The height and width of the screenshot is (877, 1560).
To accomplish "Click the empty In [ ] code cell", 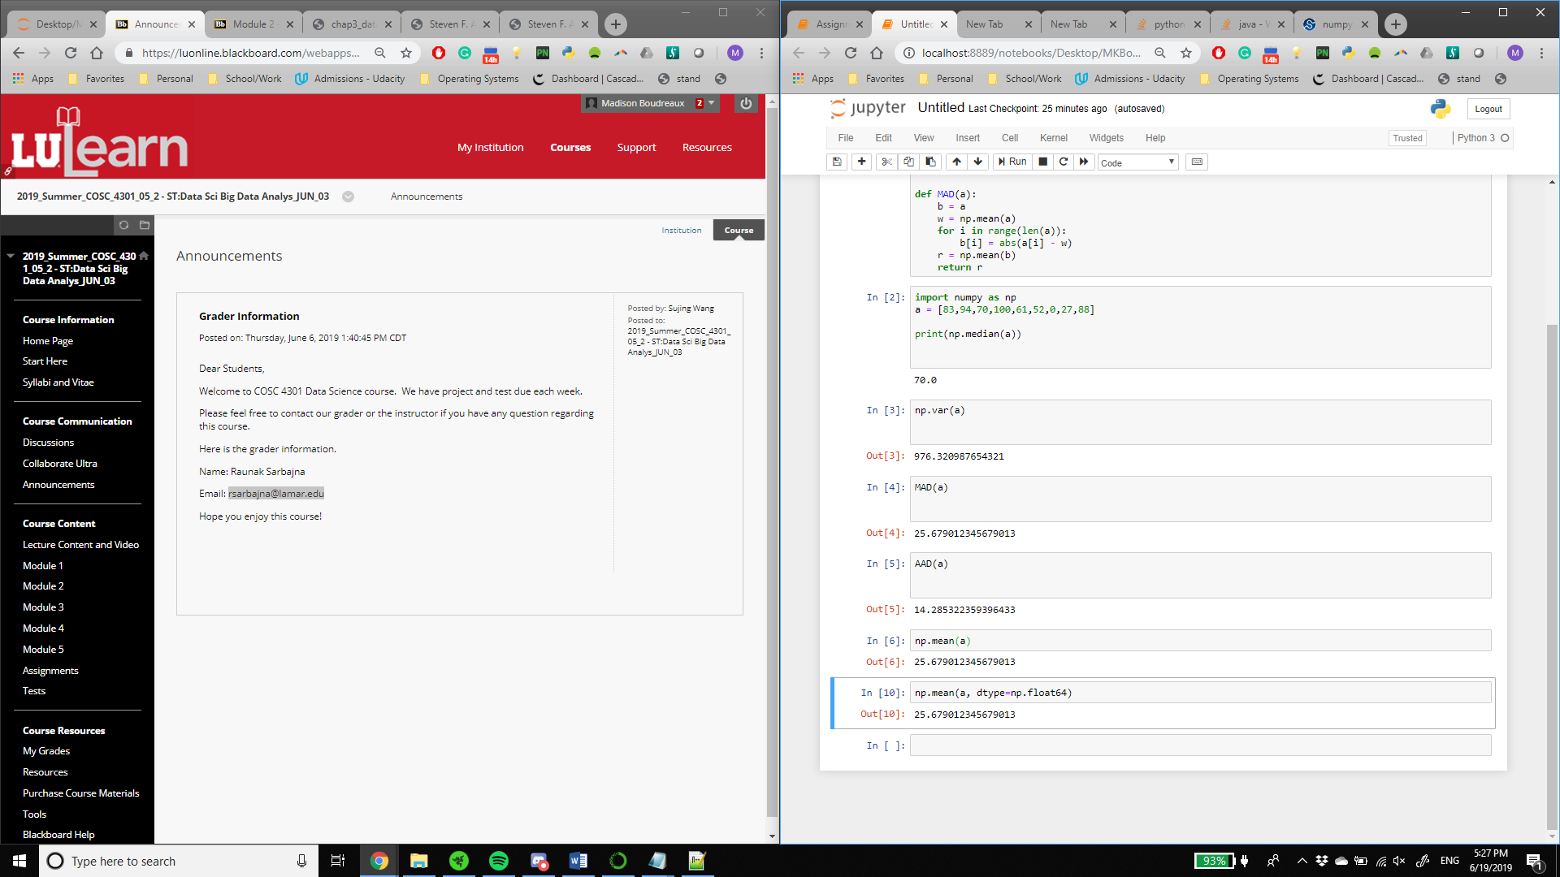I will coord(1200,745).
